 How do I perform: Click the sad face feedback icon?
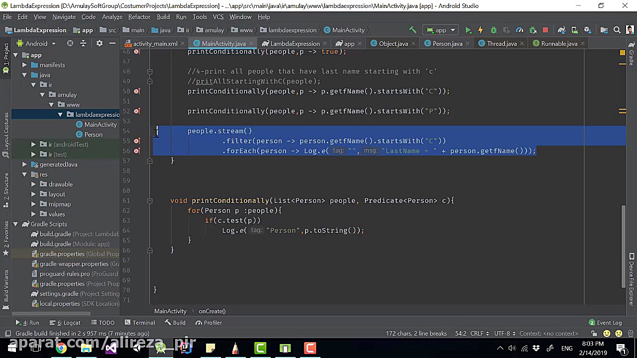click(x=619, y=334)
